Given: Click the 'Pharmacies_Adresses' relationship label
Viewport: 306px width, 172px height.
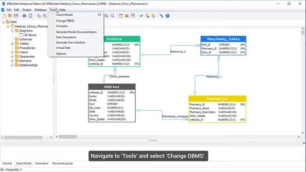Looking at the screenshot, I should click(175, 117).
